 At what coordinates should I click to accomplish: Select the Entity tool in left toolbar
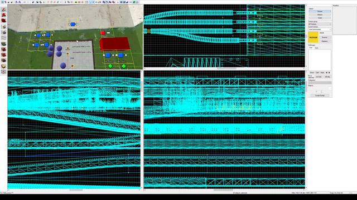pyautogui.click(x=4, y=27)
